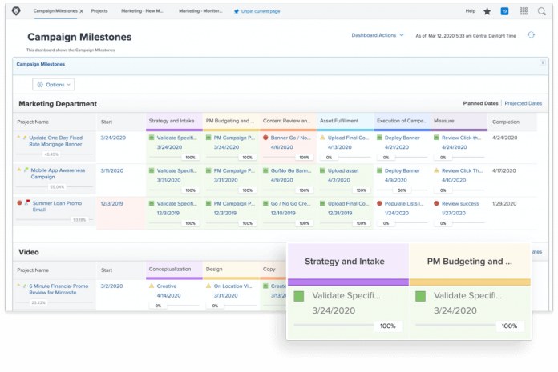The height and width of the screenshot is (372, 558).
Task: Click the Campaign Milestones panel corner icon
Action: pyautogui.click(x=542, y=63)
